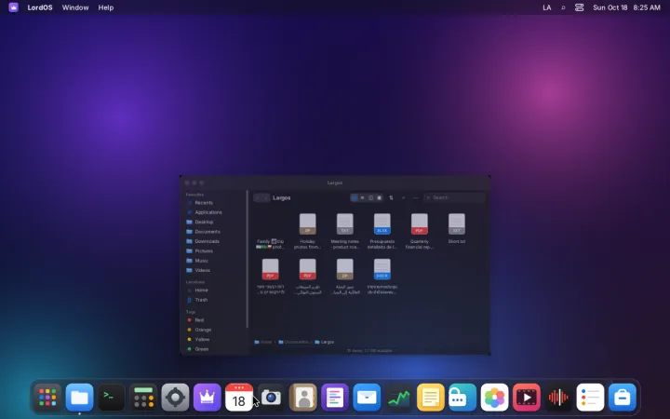This screenshot has width=670, height=419.
Task: Open the App Store bag dock icon
Action: click(x=623, y=398)
